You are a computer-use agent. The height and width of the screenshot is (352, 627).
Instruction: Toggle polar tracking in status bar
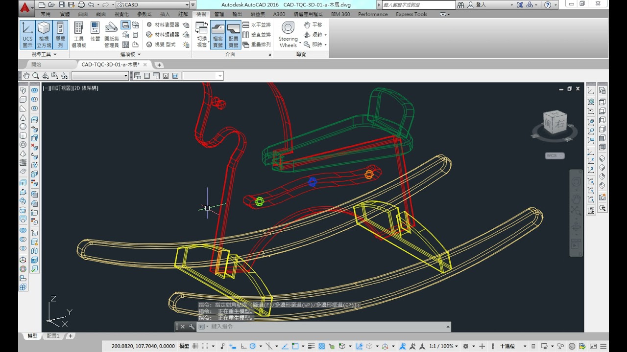pos(253,346)
